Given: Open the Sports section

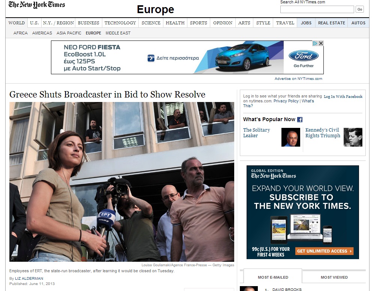Looking at the screenshot, I should pos(199,23).
